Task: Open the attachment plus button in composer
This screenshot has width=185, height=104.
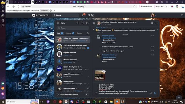Action: pos(96,93)
